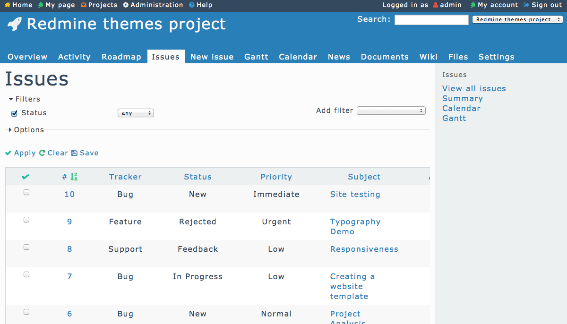567x324 pixels.
Task: Click the 'Rejected' status cell
Action: click(x=198, y=222)
